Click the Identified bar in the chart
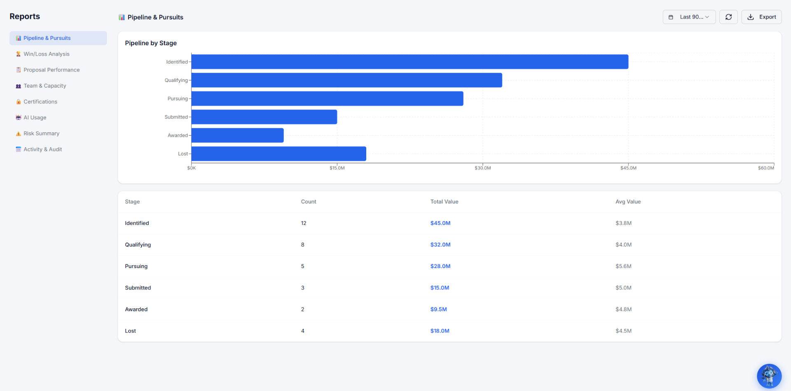The height and width of the screenshot is (391, 791). click(x=410, y=62)
